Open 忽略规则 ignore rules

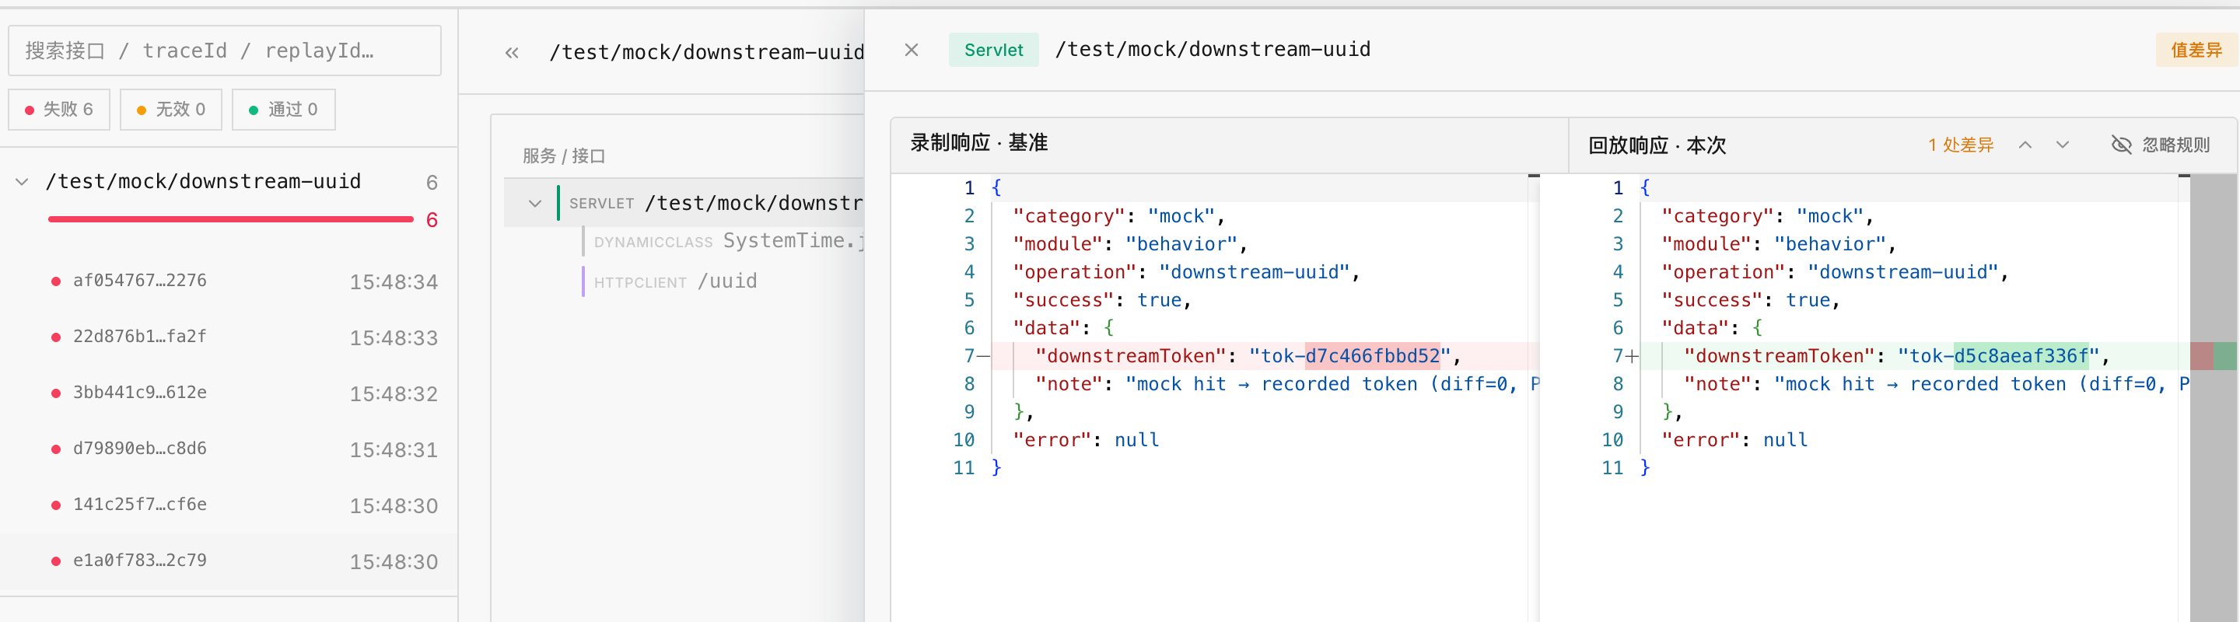coord(2161,145)
